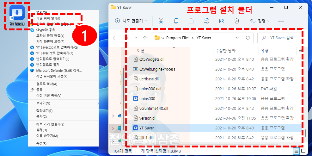Sort by 이름 column header

(140, 51)
